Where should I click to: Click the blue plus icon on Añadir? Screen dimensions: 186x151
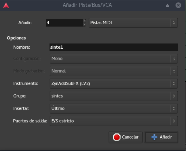[154, 137]
